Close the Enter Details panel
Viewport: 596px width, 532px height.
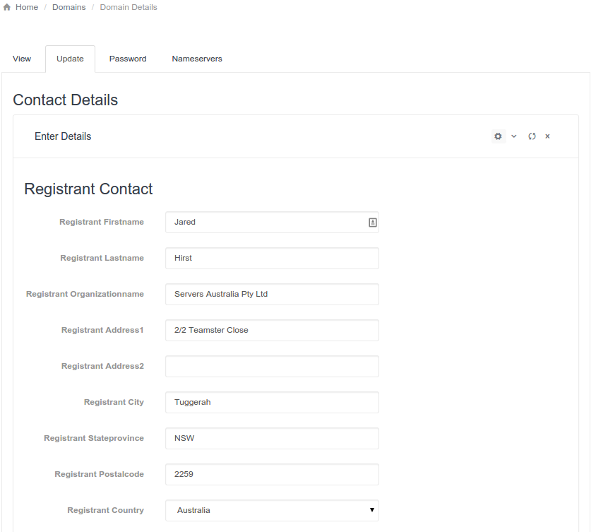[x=547, y=136]
